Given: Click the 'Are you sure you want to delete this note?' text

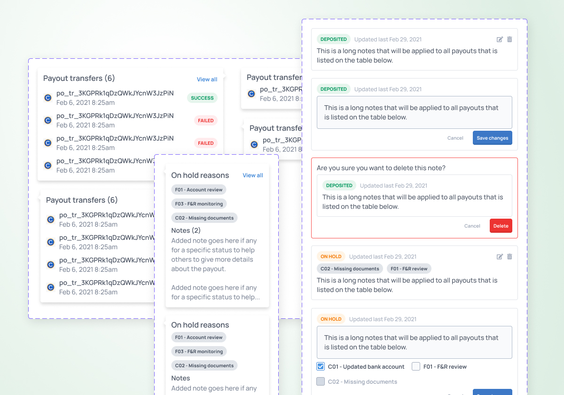Looking at the screenshot, I should (381, 168).
